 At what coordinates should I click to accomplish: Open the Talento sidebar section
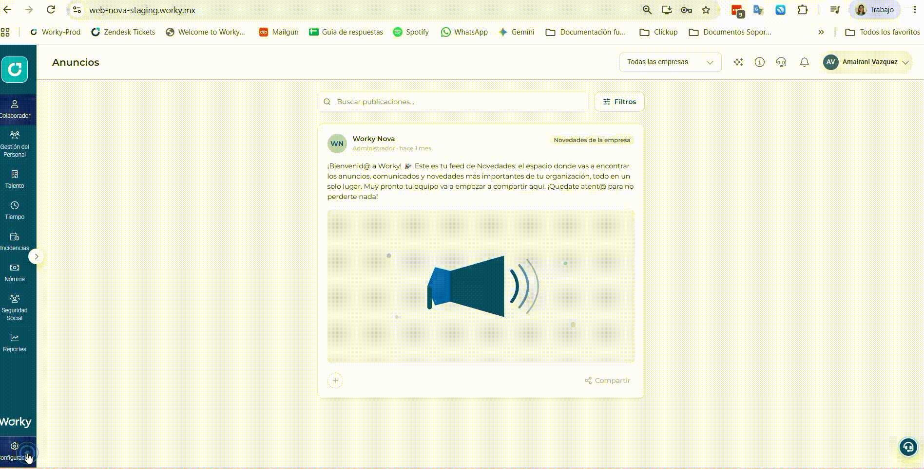15,179
